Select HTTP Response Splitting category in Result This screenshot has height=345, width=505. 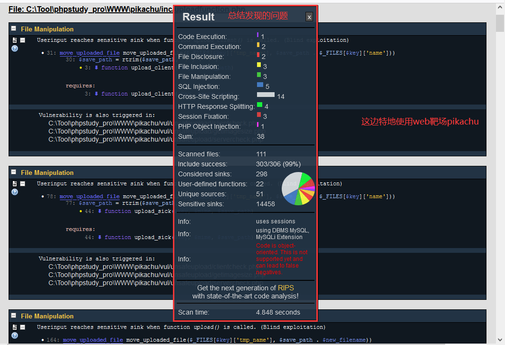pyautogui.click(x=216, y=106)
